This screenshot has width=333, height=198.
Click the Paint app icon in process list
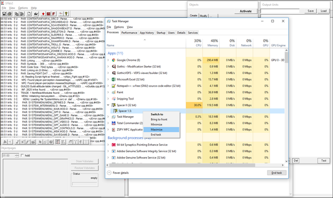[x=113, y=92]
